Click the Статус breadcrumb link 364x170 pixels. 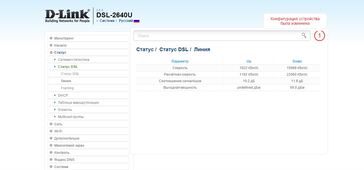coord(145,49)
